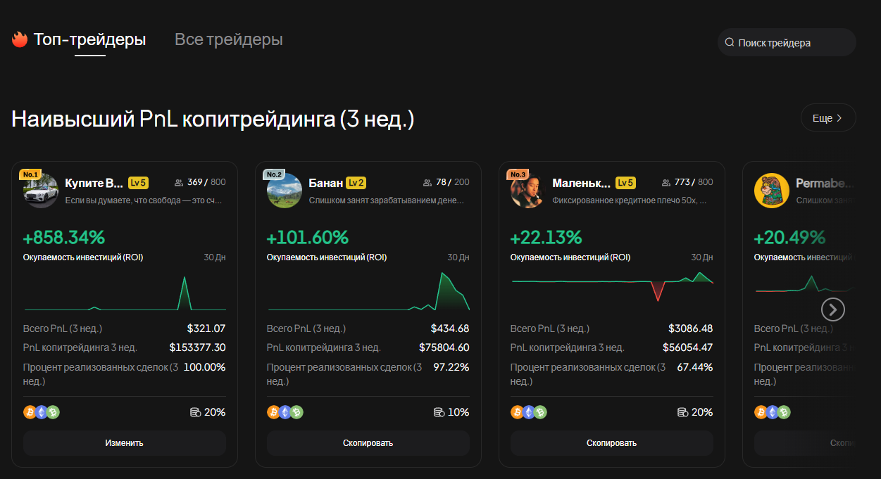Click win rate 67.44%
Image resolution: width=881 pixels, height=479 pixels.
coord(695,367)
